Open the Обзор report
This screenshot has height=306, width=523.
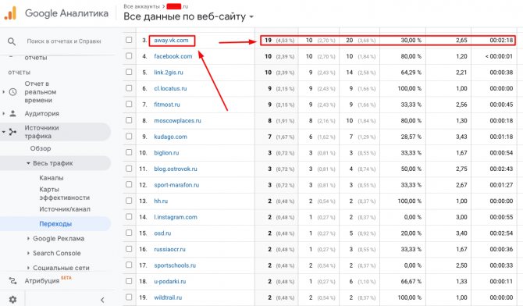coord(41,148)
